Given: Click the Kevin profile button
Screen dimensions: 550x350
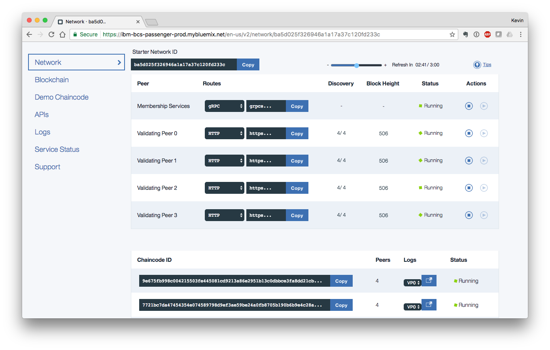Looking at the screenshot, I should 517,21.
